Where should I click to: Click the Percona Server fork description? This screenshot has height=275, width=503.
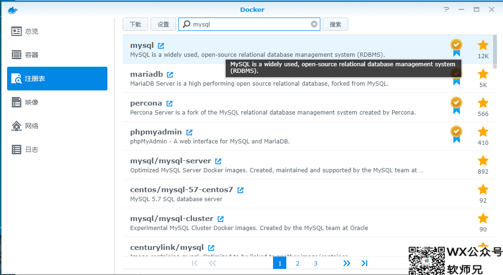273,113
